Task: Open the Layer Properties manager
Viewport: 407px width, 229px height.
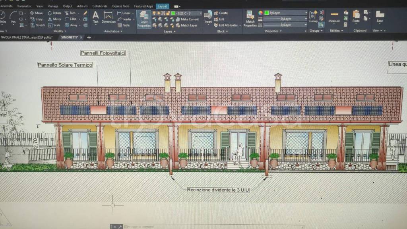Action: (144, 19)
